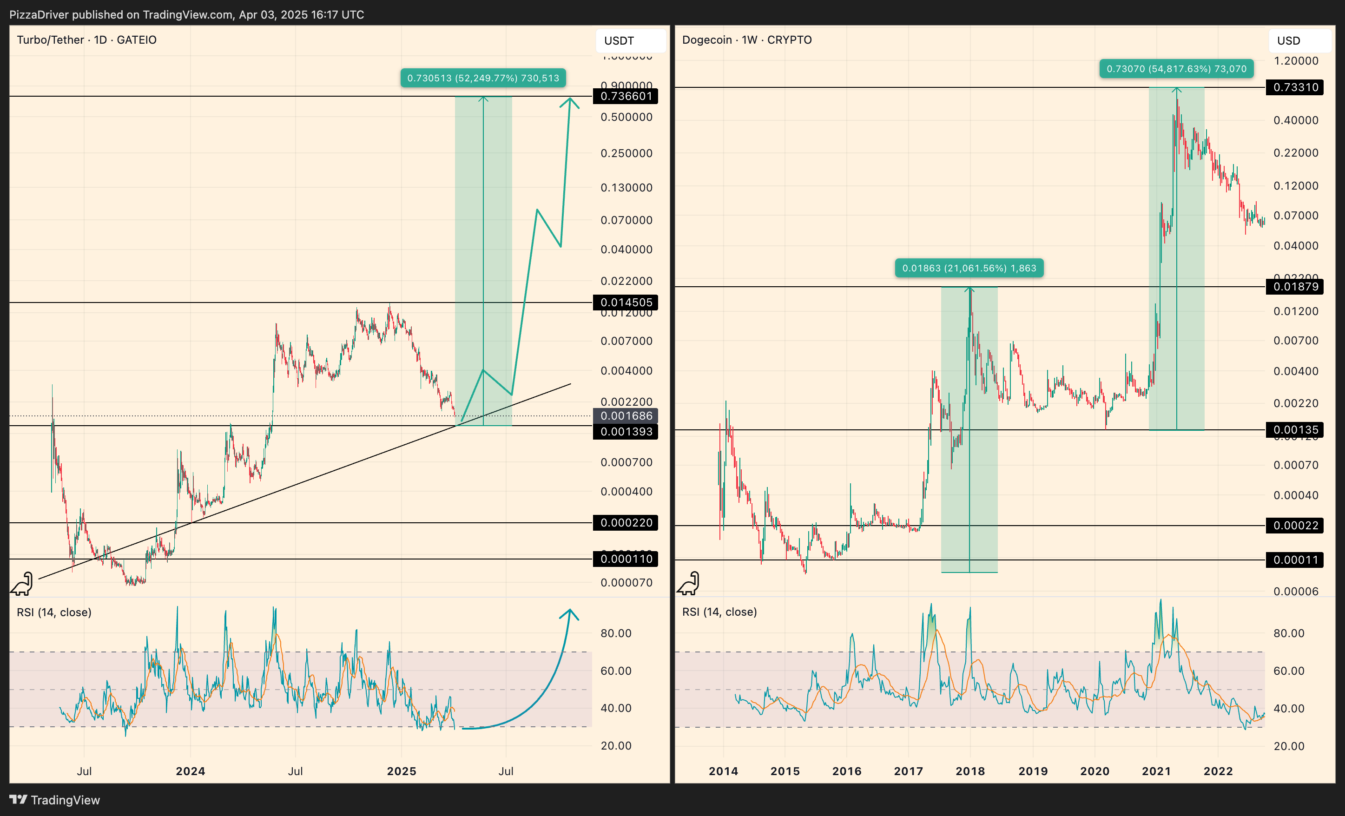
Task: Click the 2021 label on the Dogecoin time axis
Action: point(1157,771)
